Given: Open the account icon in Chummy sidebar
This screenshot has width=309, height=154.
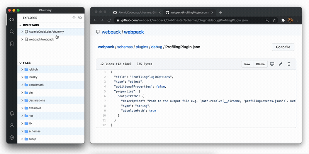Looking at the screenshot, I should click(12, 125).
